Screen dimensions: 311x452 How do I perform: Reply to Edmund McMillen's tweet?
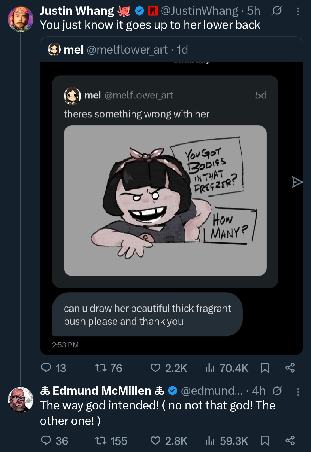[46, 440]
